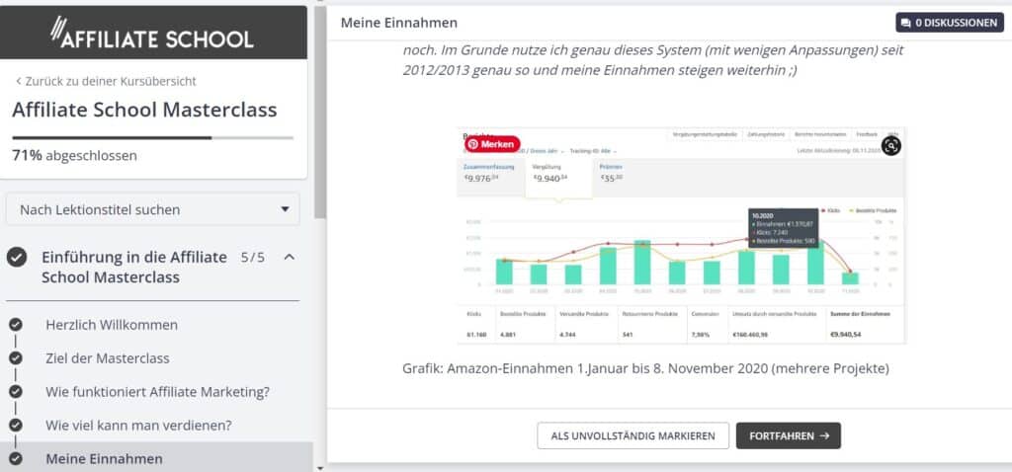This screenshot has width=1012, height=472.
Task: Click the section completed checkmark beside Einführung
Action: pyautogui.click(x=17, y=257)
